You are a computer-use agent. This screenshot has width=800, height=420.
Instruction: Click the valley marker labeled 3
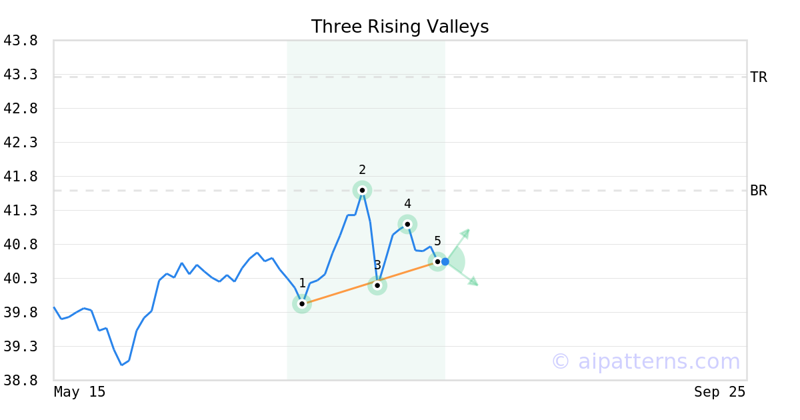click(x=377, y=285)
